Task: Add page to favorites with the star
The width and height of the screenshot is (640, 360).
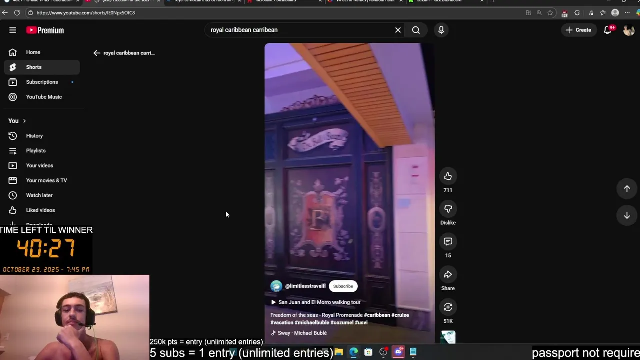Action: 550,13
